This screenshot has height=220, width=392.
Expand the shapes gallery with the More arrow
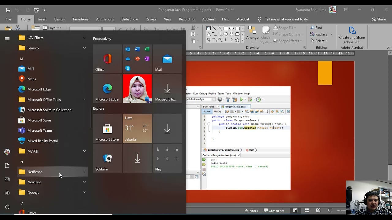coord(243,40)
